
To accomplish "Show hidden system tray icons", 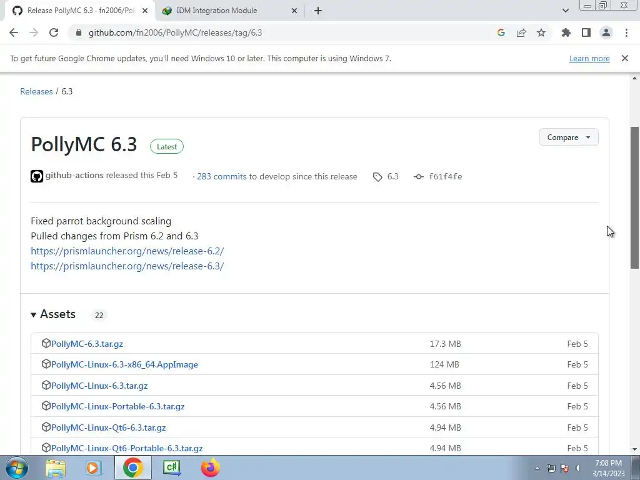I will [x=537, y=468].
